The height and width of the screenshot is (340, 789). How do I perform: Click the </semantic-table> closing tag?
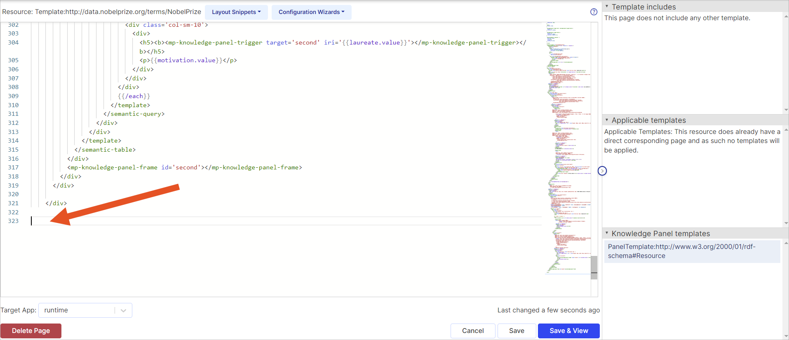click(105, 150)
